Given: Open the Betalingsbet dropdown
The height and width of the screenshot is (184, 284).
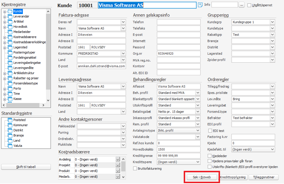Looking at the screenshot, I should (x=198, y=112).
